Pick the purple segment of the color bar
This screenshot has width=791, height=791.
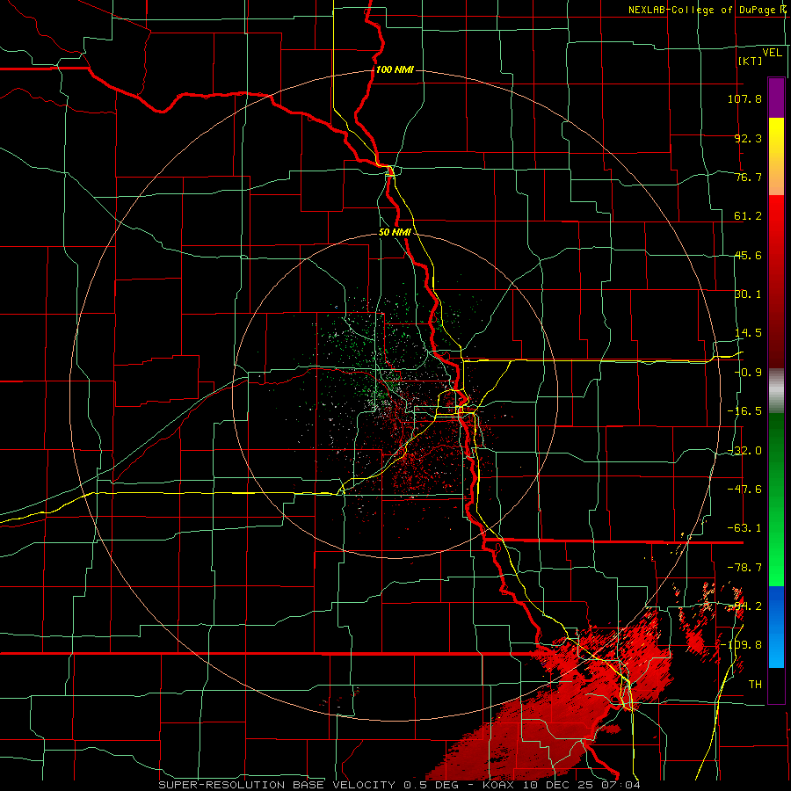776,98
